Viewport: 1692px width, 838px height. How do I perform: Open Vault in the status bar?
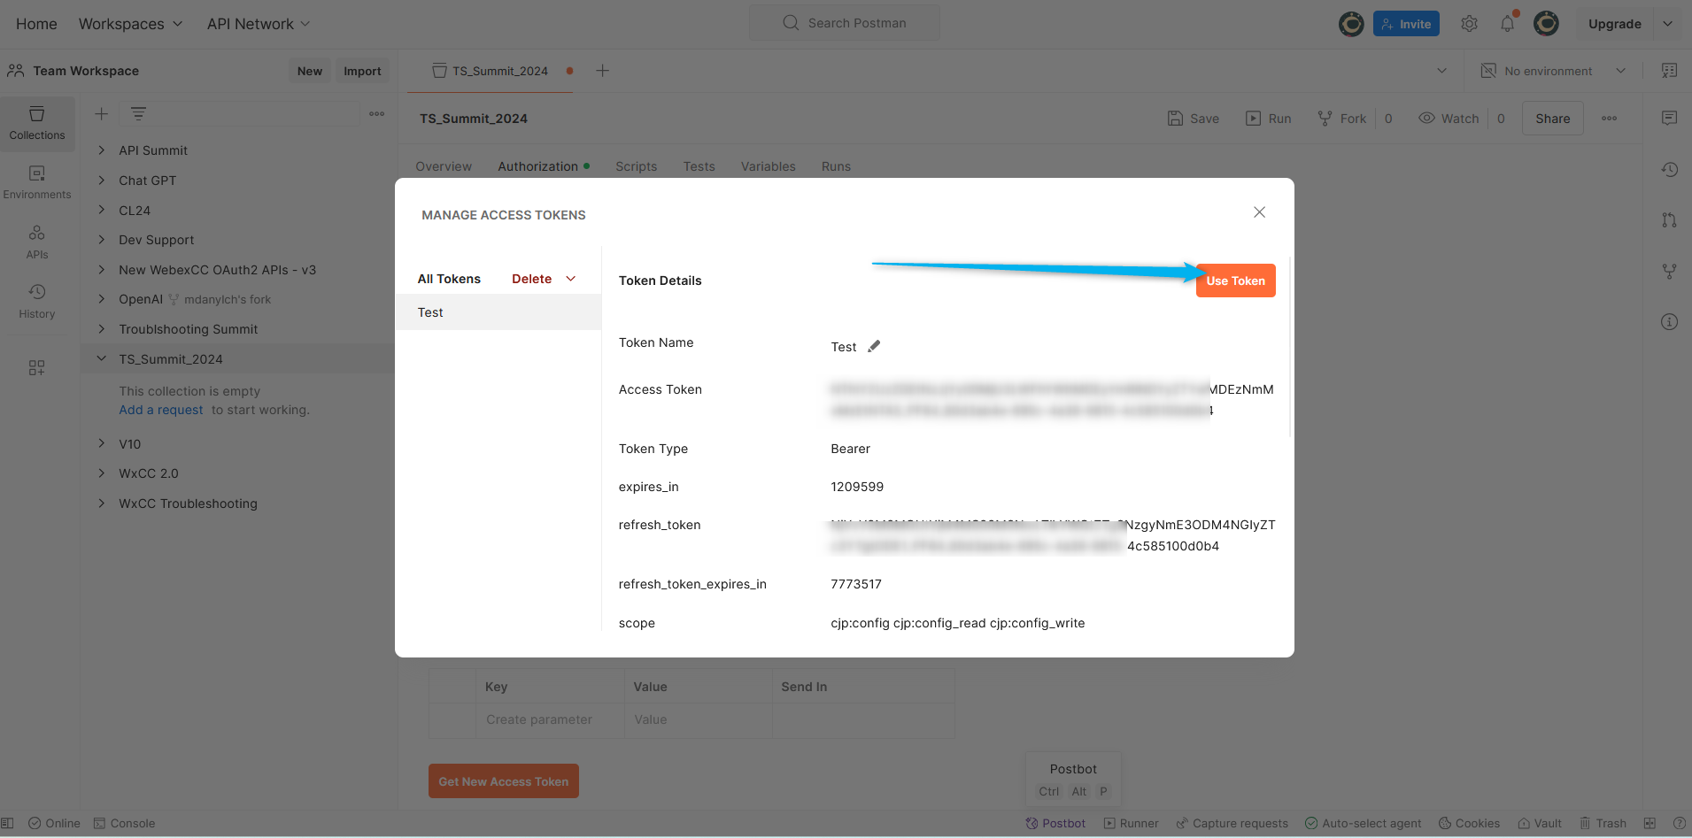[x=1540, y=823]
